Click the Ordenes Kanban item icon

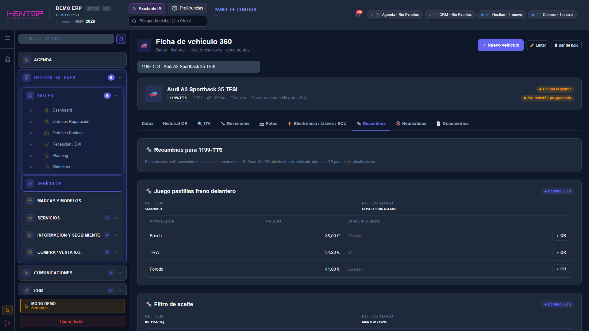(x=47, y=133)
